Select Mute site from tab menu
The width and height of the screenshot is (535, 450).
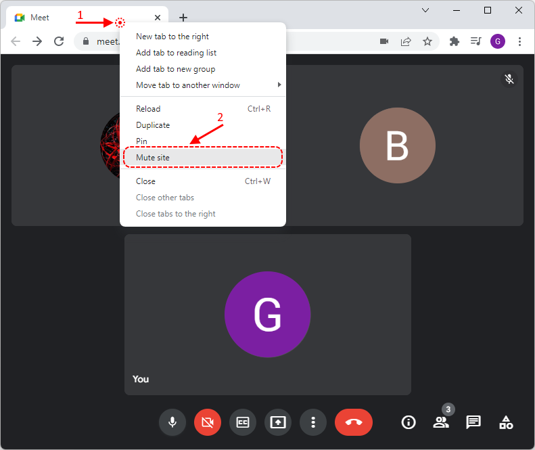[x=203, y=158]
